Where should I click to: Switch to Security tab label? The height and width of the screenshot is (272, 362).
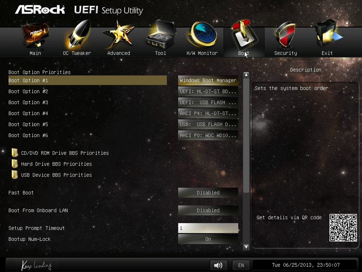(286, 53)
